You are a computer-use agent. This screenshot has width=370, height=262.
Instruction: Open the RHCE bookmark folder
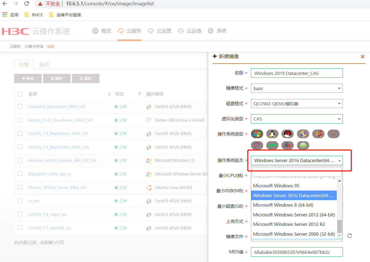[x=34, y=15]
